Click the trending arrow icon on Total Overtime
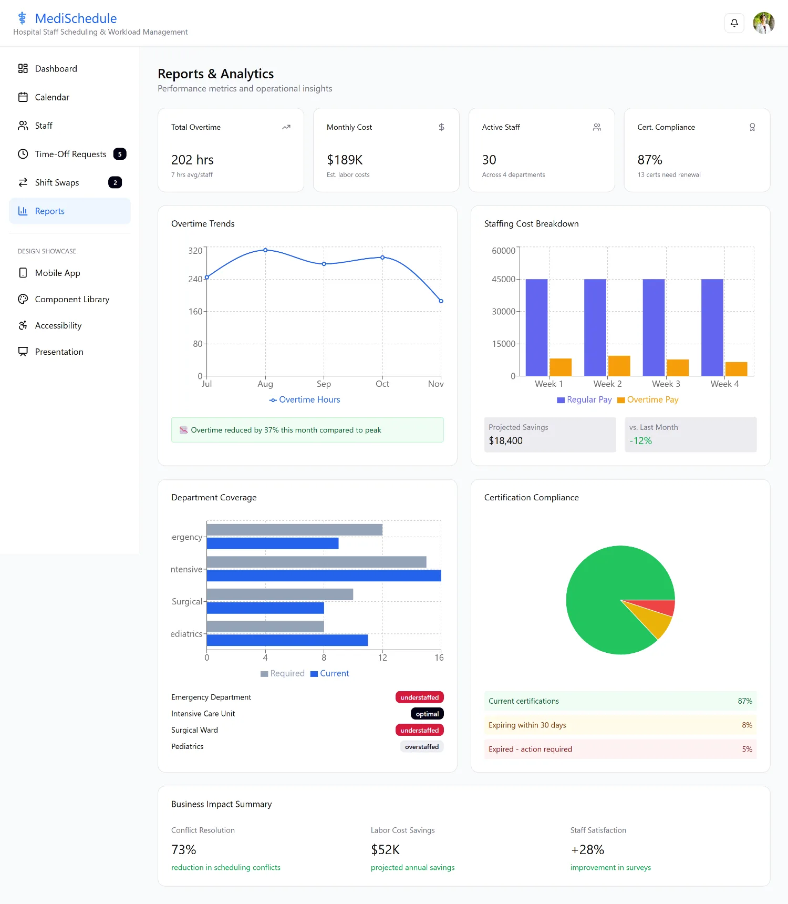Screen dimensions: 788x904 286,127
